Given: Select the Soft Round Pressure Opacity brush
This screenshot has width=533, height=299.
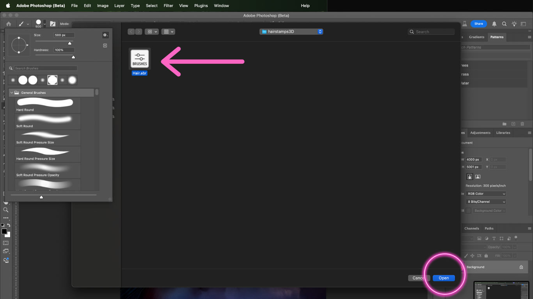Looking at the screenshot, I should tap(48, 171).
